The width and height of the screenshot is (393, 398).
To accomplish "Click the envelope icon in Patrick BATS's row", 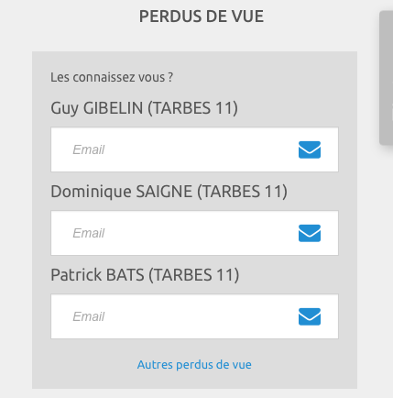I will pos(310,316).
